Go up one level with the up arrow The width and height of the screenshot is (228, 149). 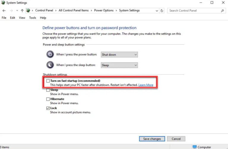(22, 11)
